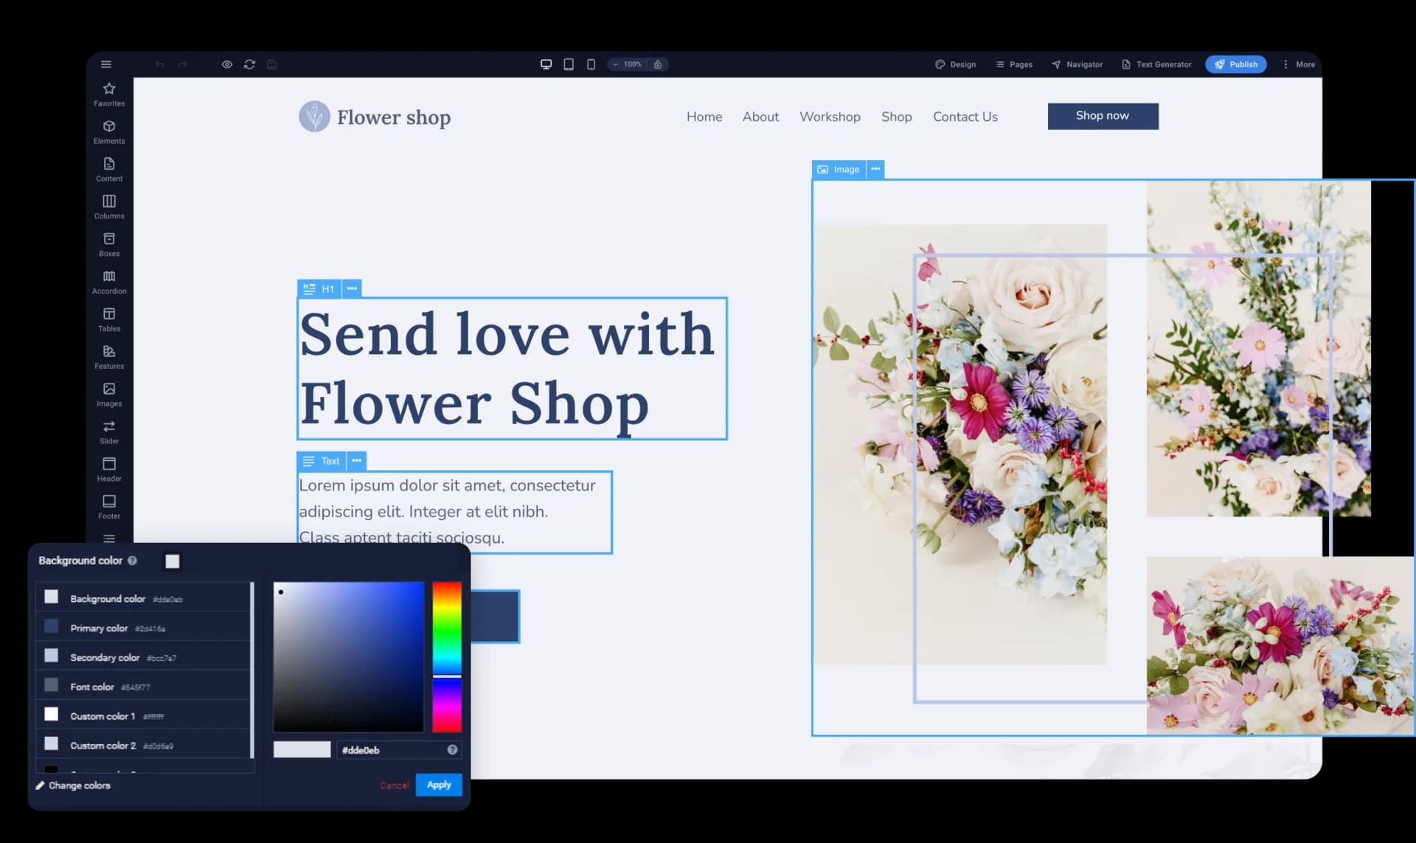
Task: Select the Primary color swatch
Action: 52,627
